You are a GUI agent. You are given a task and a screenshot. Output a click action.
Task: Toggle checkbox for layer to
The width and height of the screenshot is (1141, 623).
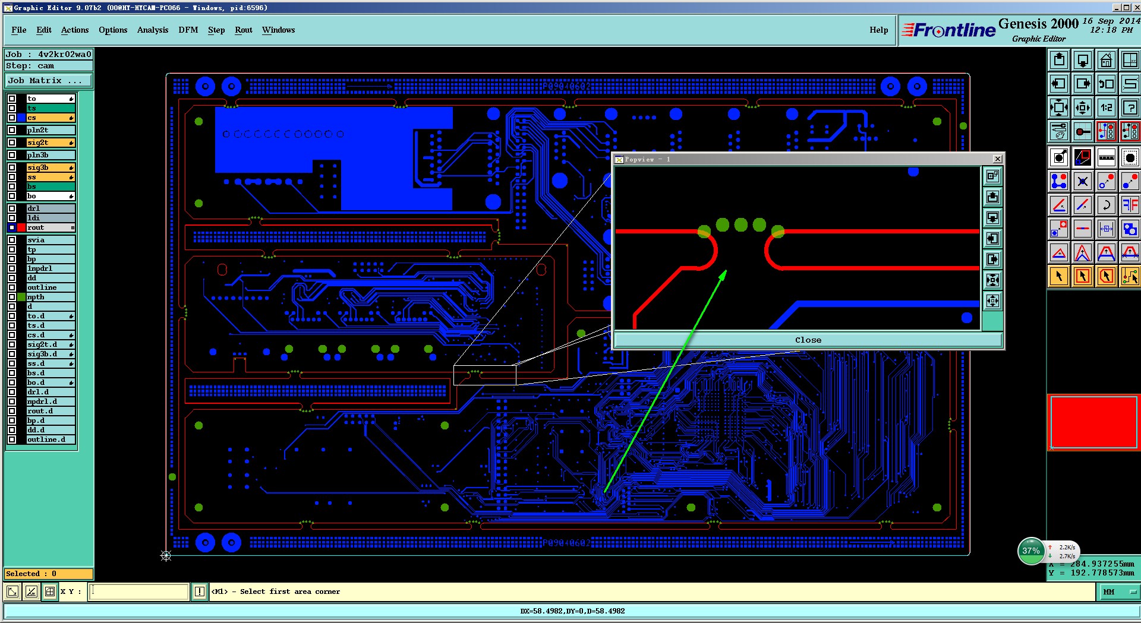[x=12, y=99]
